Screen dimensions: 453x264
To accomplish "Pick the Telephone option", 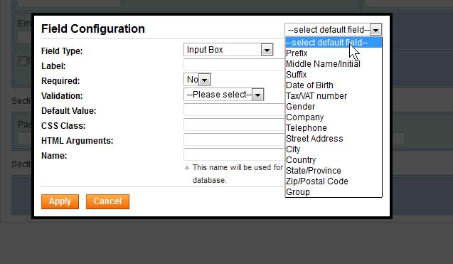I will pos(334,128).
